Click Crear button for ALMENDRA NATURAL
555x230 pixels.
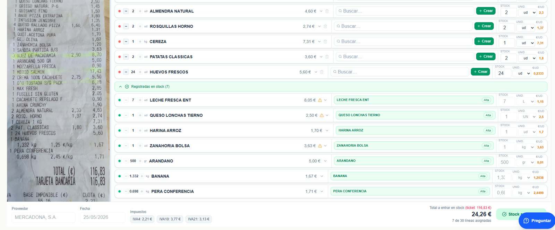486,11
